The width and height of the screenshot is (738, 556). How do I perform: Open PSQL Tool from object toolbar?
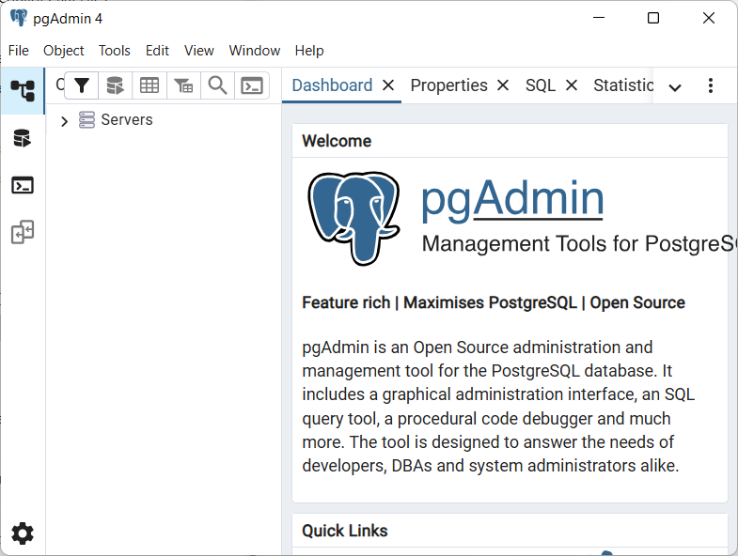252,85
